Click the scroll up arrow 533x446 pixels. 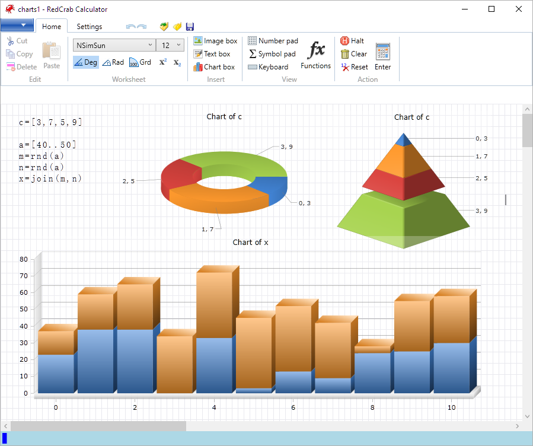click(x=527, y=109)
